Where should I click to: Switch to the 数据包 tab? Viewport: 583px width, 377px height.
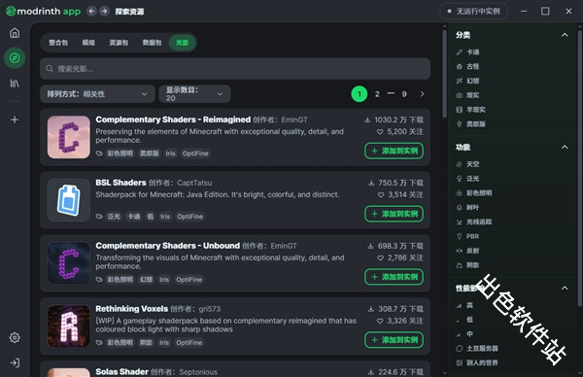tap(153, 43)
